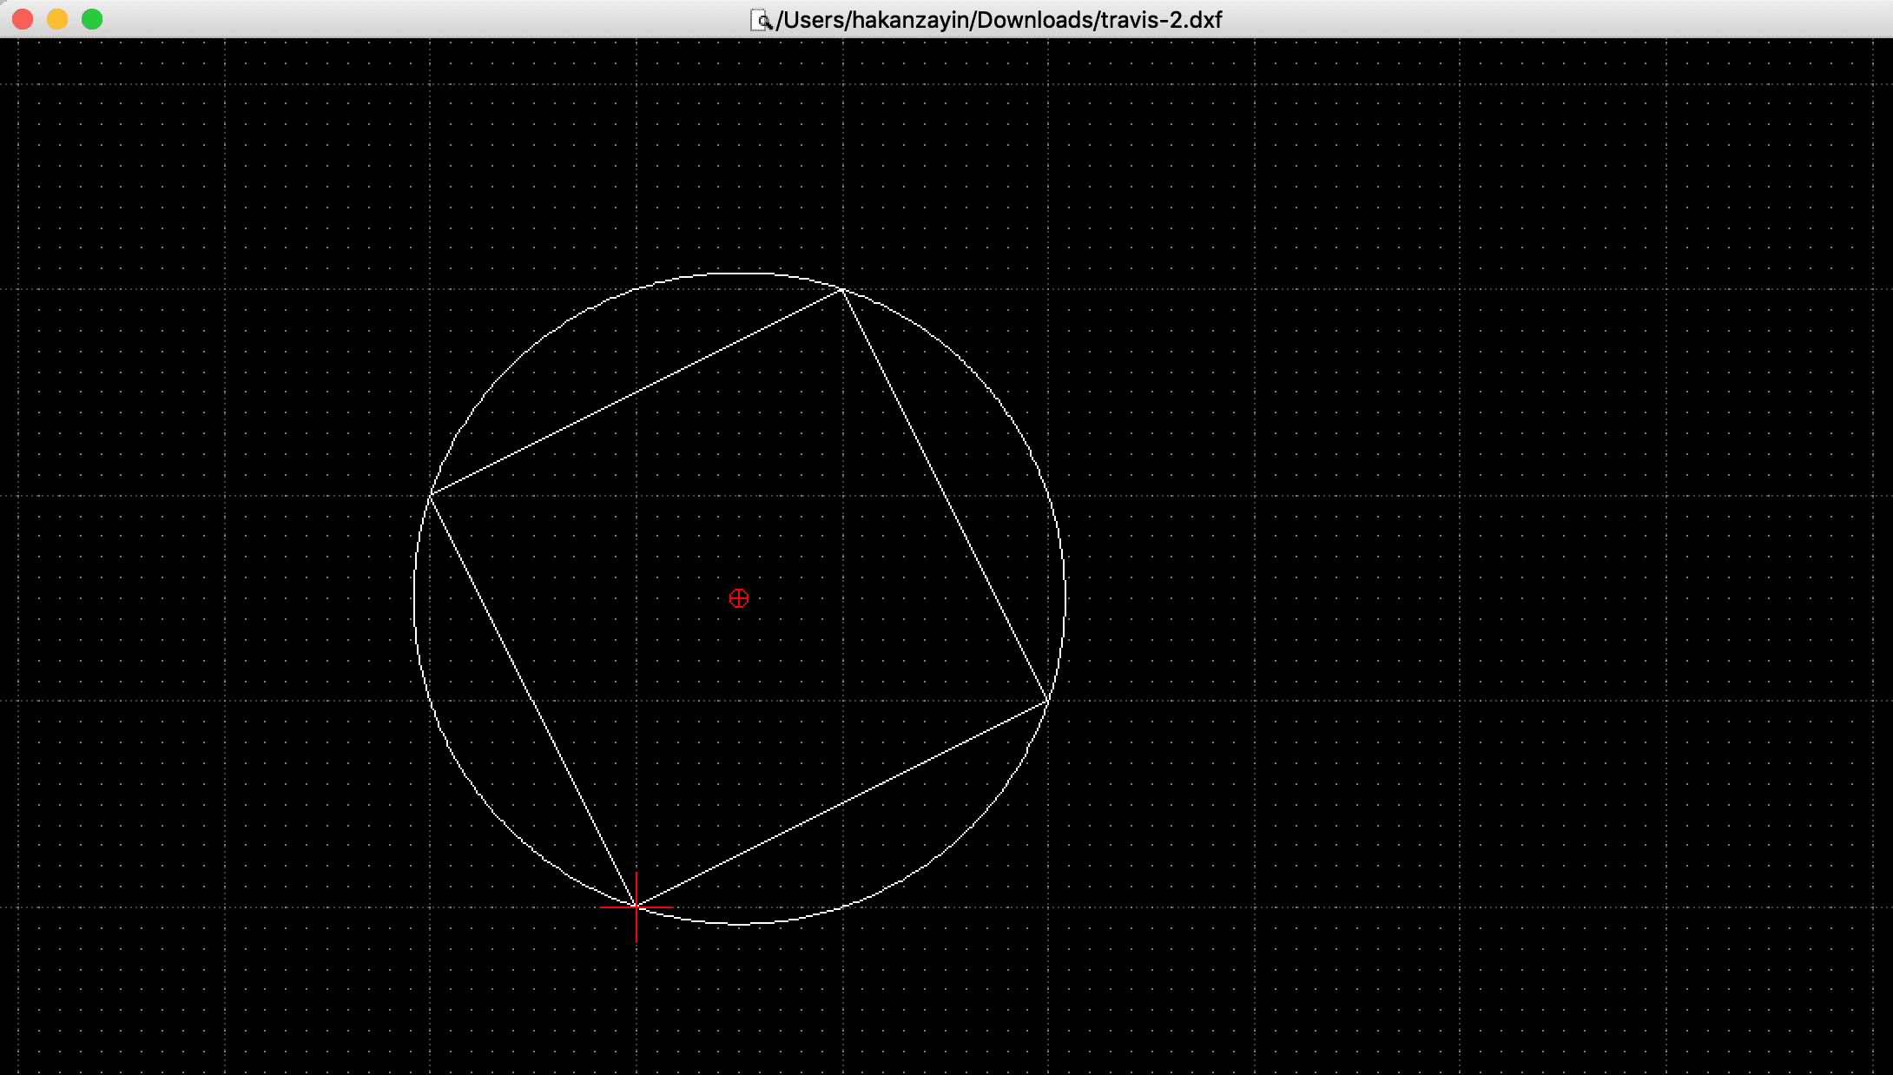Click the document proxy icon in title bar
Viewport: 1893px width, 1075px height.
pos(761,20)
